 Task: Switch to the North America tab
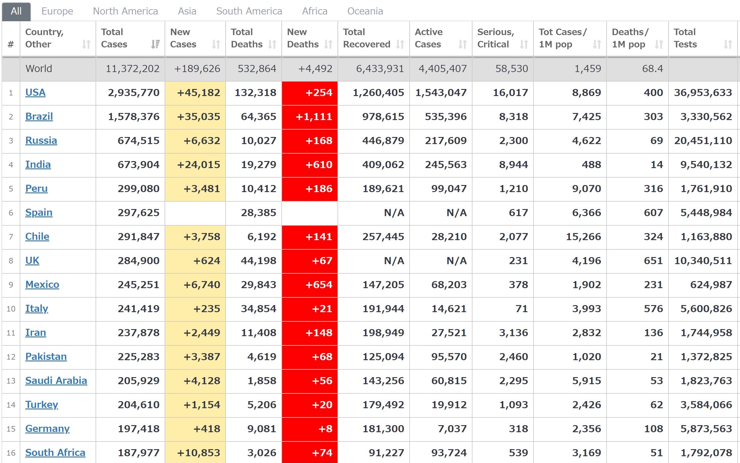tap(125, 11)
